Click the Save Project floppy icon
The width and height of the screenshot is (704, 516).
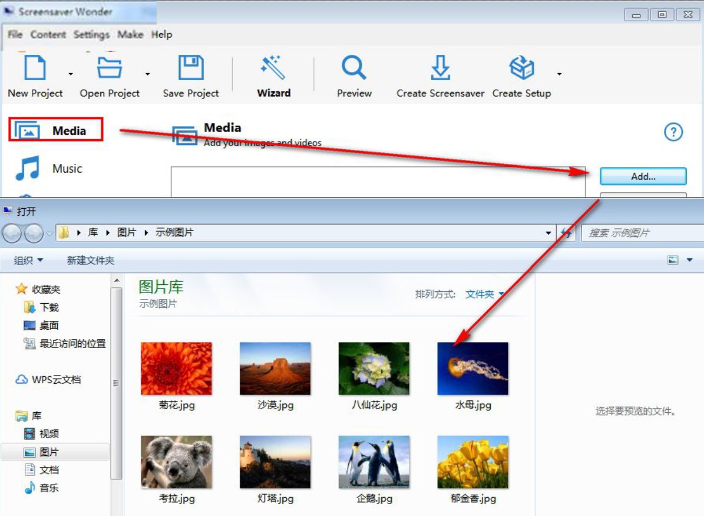191,67
